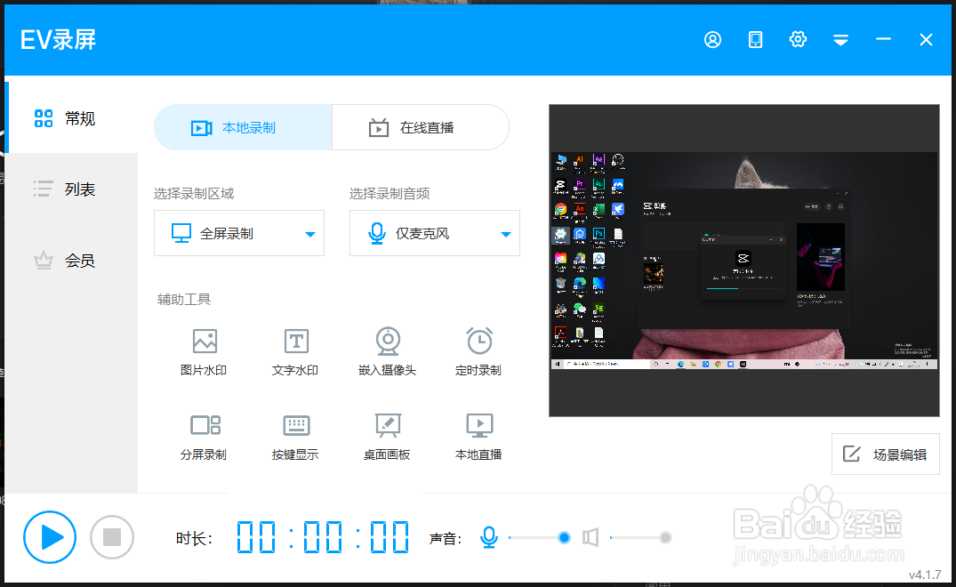956x587 pixels.
Task: Adjust the speaker volume slider
Action: point(641,537)
